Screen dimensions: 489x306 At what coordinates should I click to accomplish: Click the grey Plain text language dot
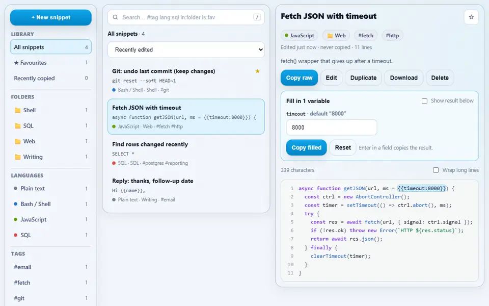click(16, 188)
